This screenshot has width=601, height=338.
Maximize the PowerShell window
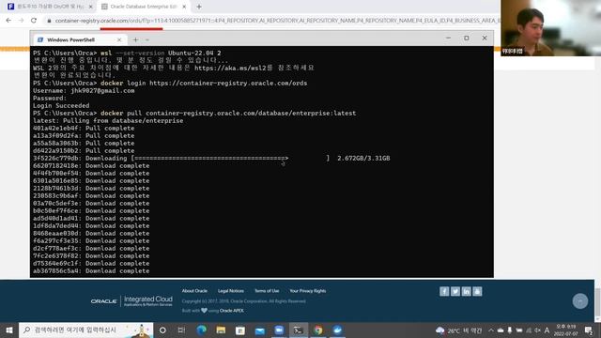[466, 38]
